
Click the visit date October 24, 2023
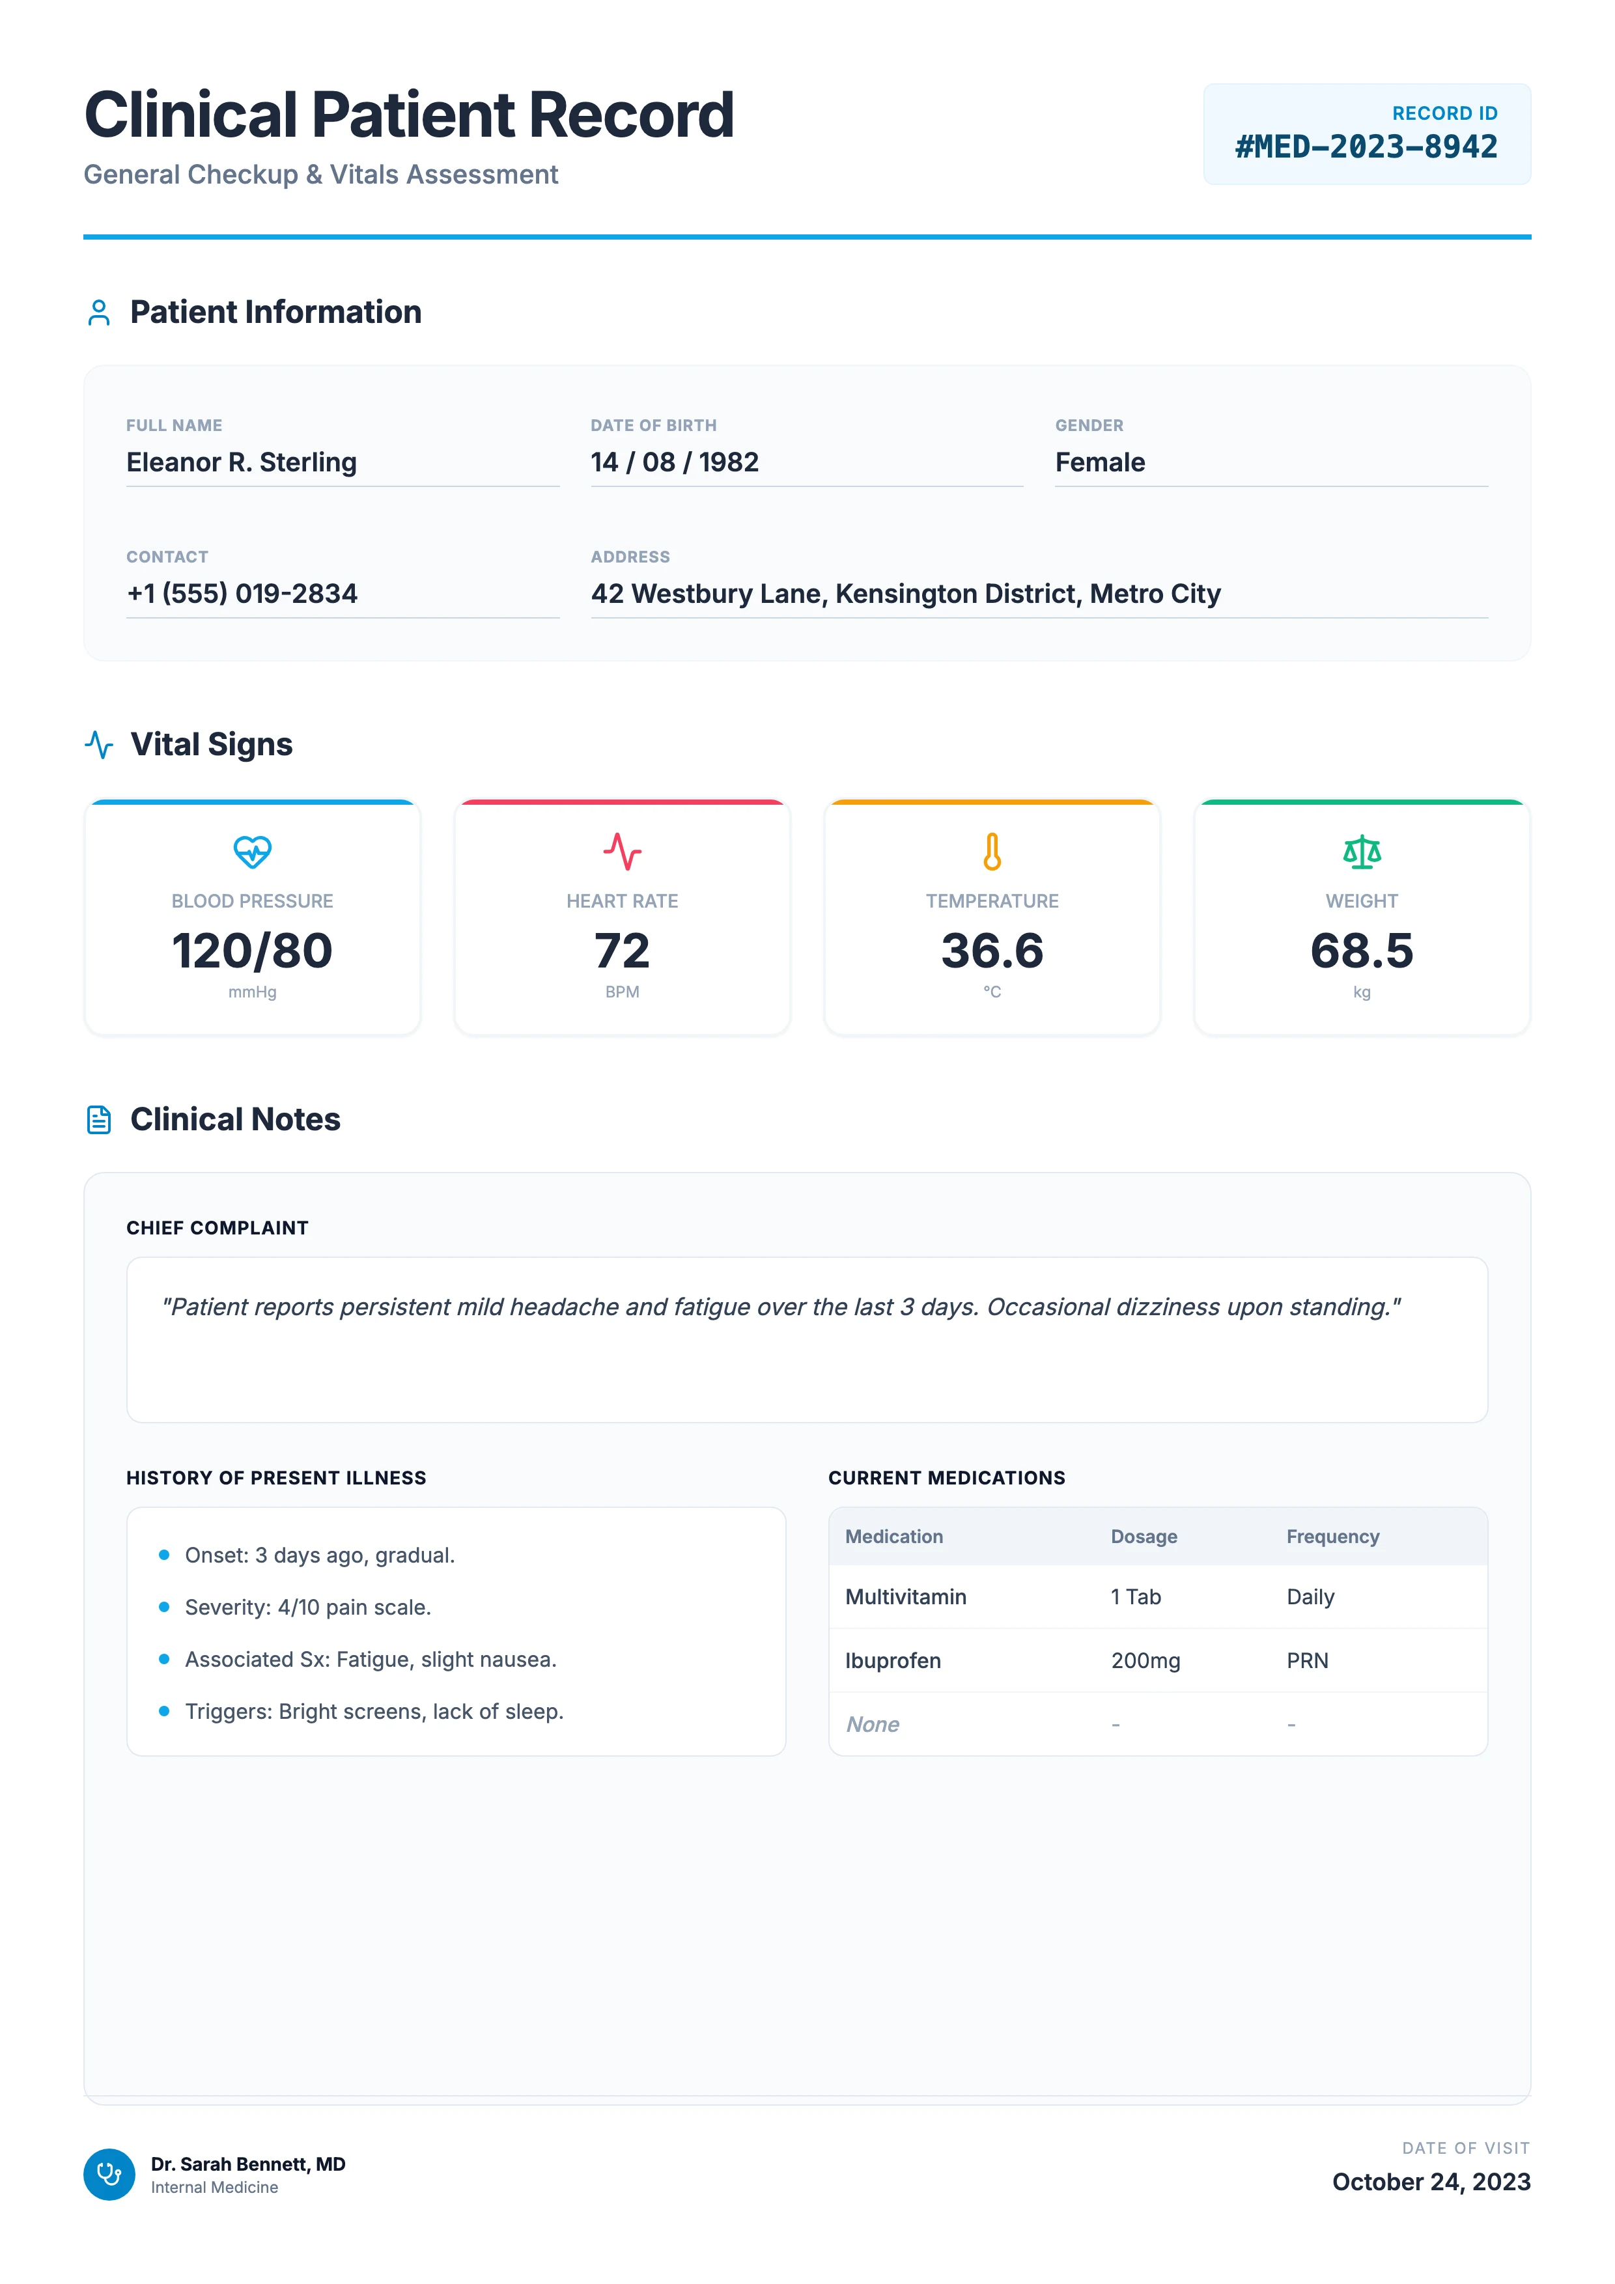[1431, 2182]
